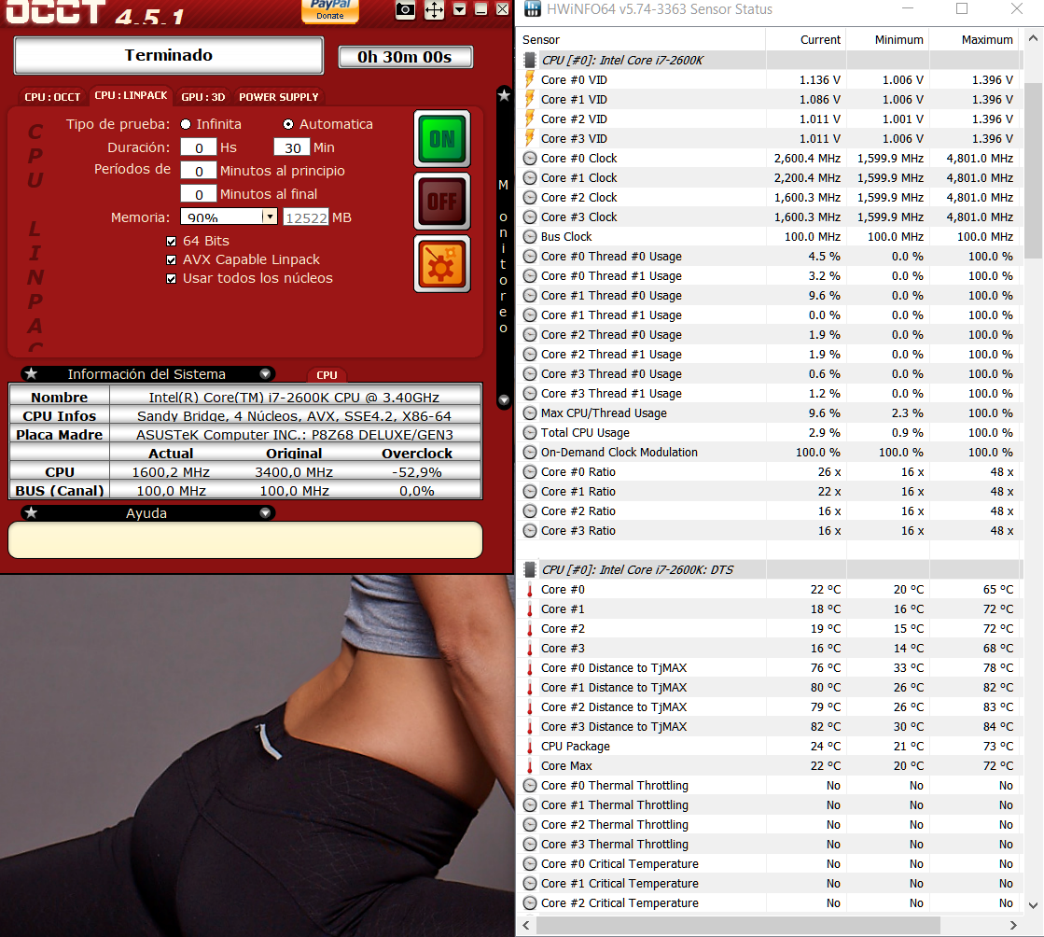Toggle Usar todos los núcleos checkbox
1044x937 pixels.
pyautogui.click(x=171, y=278)
